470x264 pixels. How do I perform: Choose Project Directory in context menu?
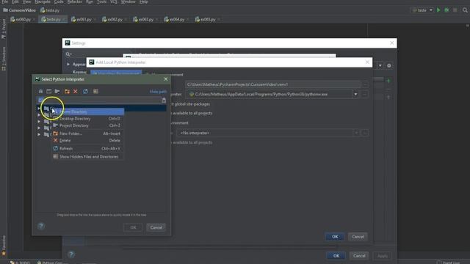pyautogui.click(x=88, y=125)
